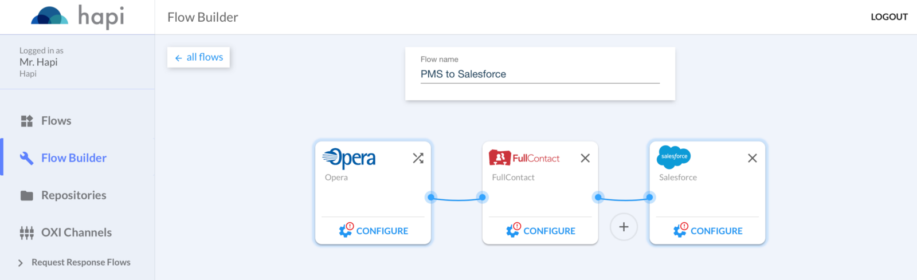
Task: Click the Repositories folder icon
Action: click(x=27, y=195)
